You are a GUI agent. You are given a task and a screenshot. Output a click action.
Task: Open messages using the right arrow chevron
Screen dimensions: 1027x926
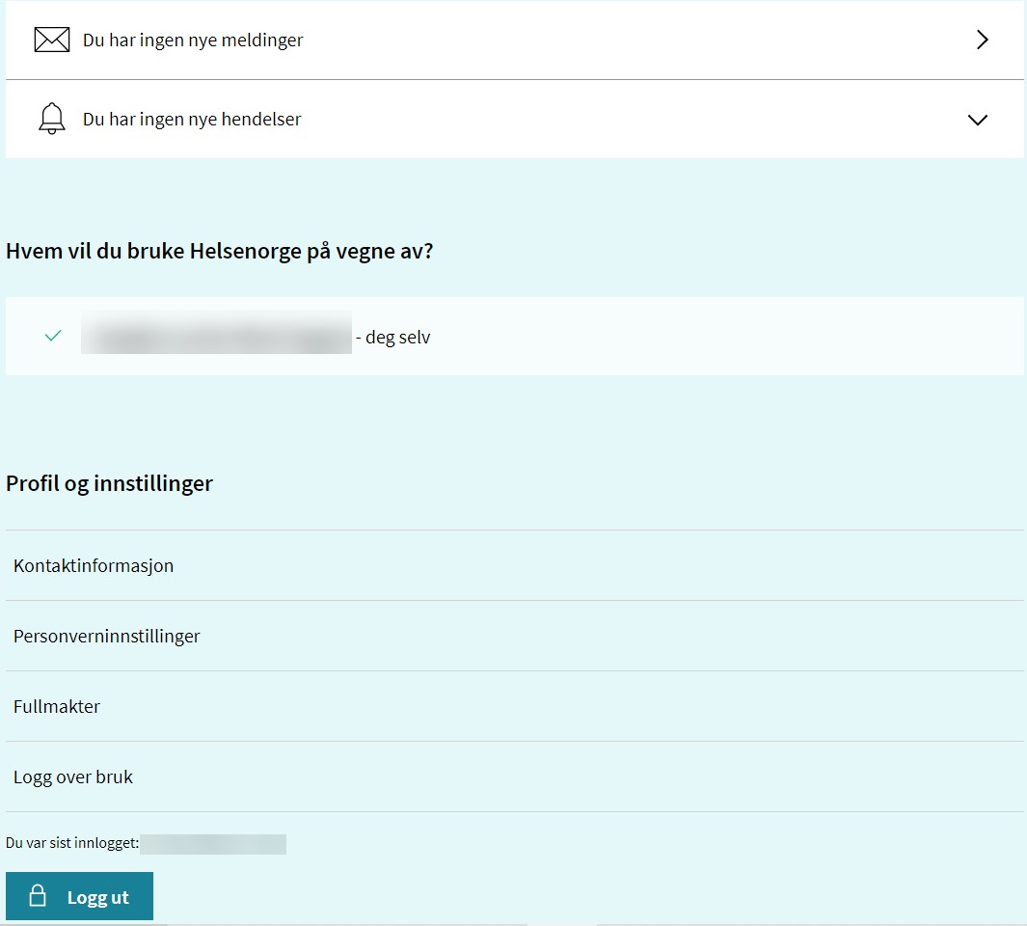pyautogui.click(x=982, y=40)
